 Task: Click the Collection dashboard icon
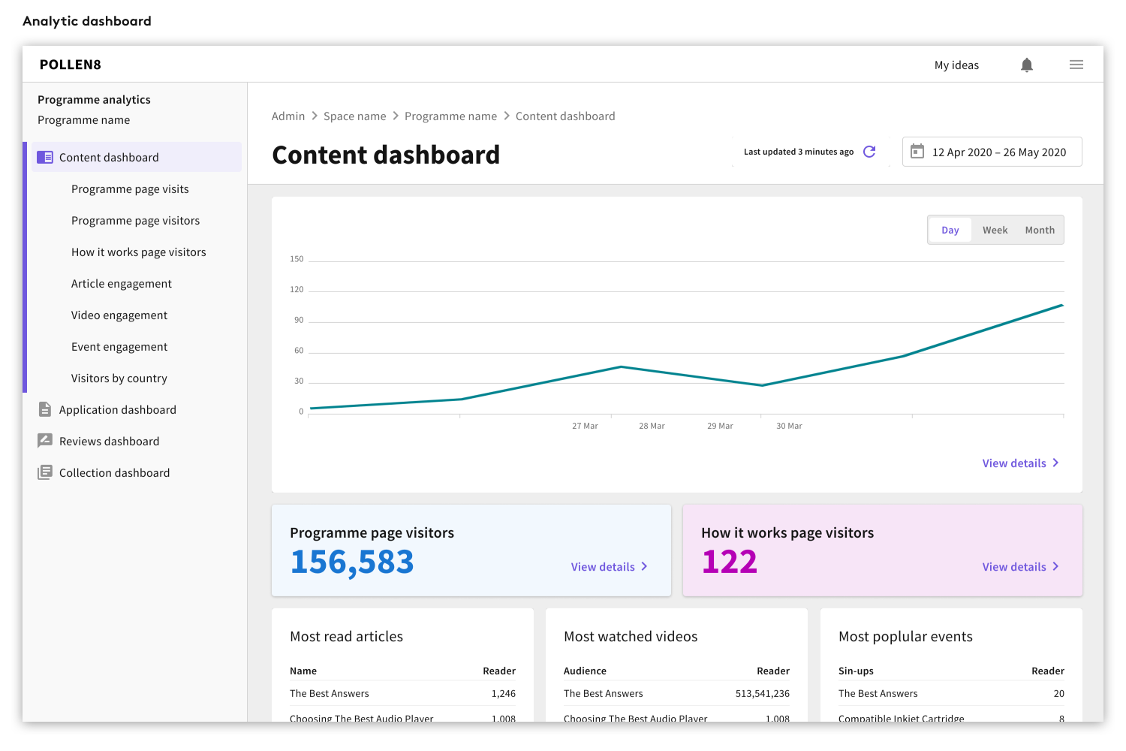(45, 472)
